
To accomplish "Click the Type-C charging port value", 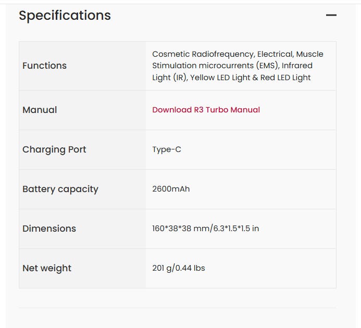I will [167, 149].
